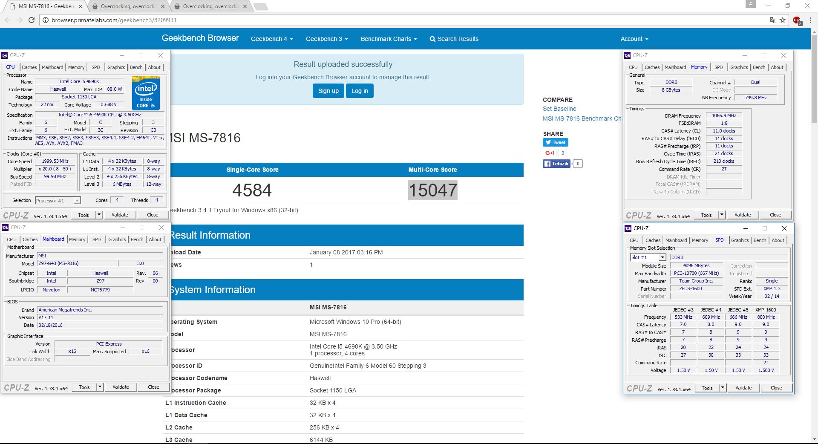
Task: Click Mainboard model Z97-G43 (MS-7816) field
Action: pyautogui.click(x=77, y=263)
